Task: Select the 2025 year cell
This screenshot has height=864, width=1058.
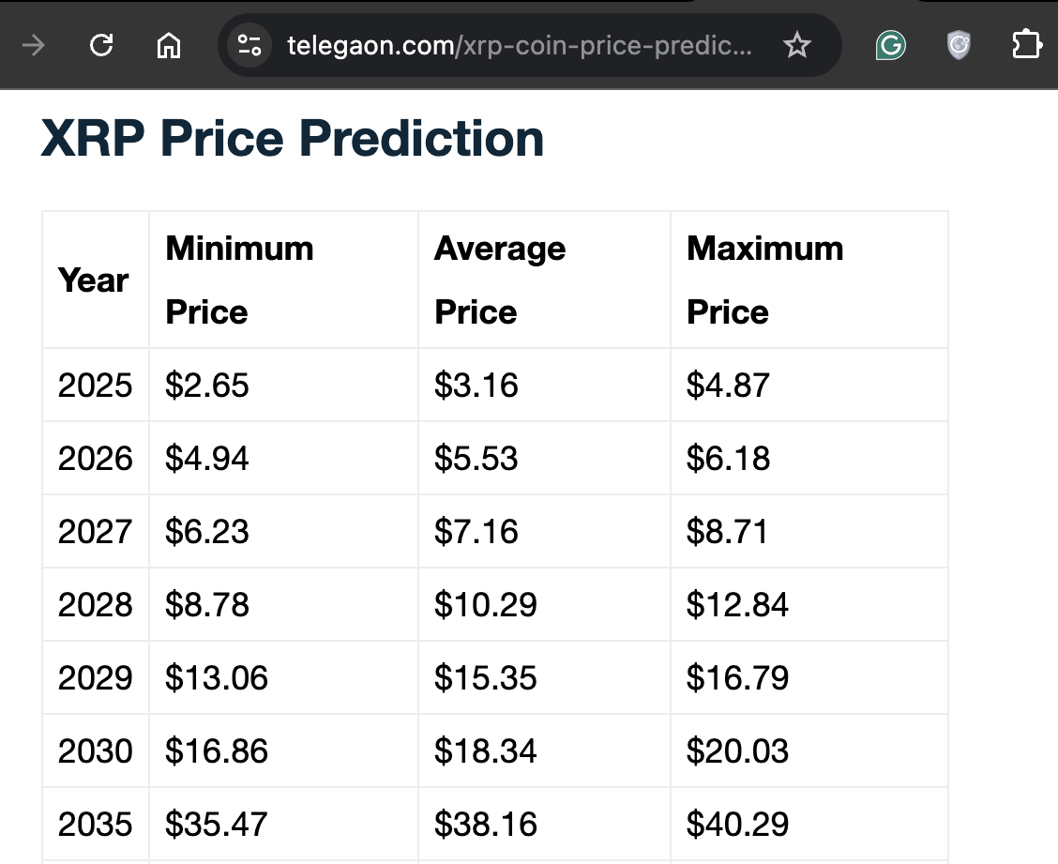Action: [95, 386]
